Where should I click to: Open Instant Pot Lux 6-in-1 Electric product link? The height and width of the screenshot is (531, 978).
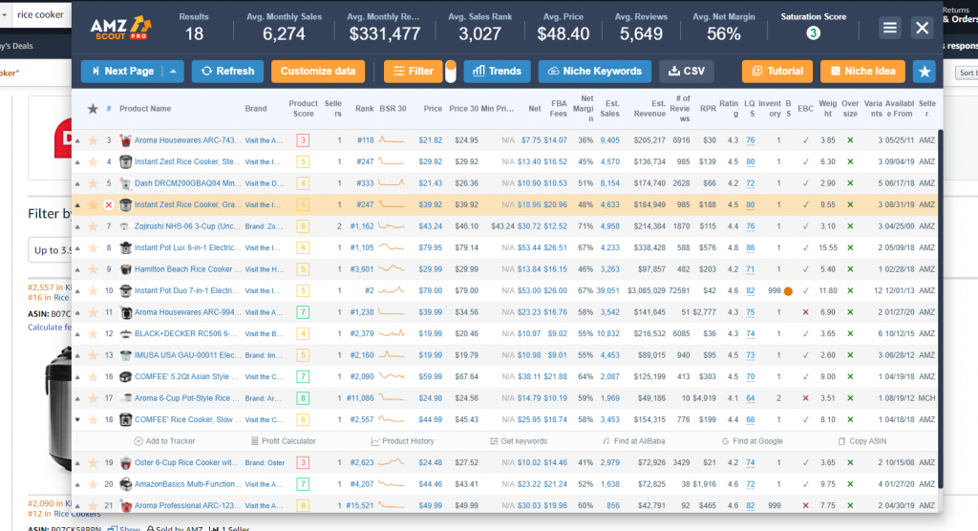click(188, 247)
